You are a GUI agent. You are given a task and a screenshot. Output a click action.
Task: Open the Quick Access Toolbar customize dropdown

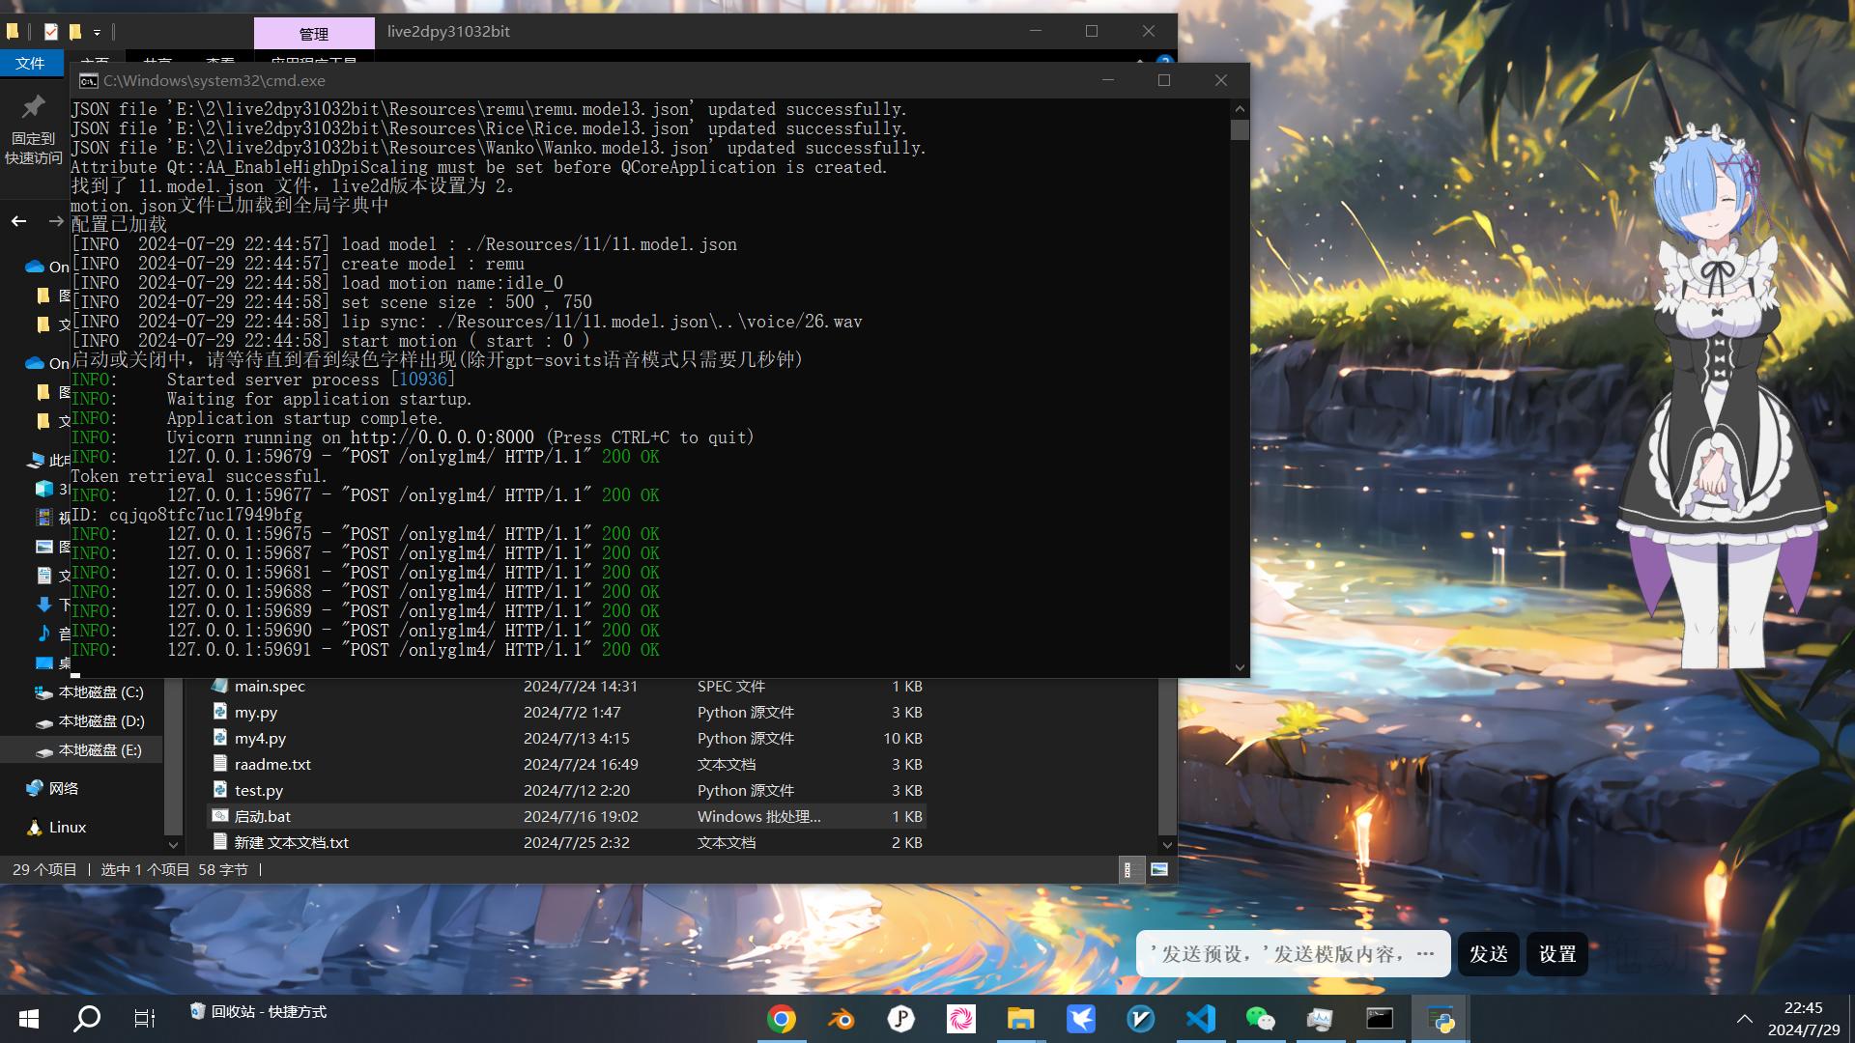click(97, 33)
